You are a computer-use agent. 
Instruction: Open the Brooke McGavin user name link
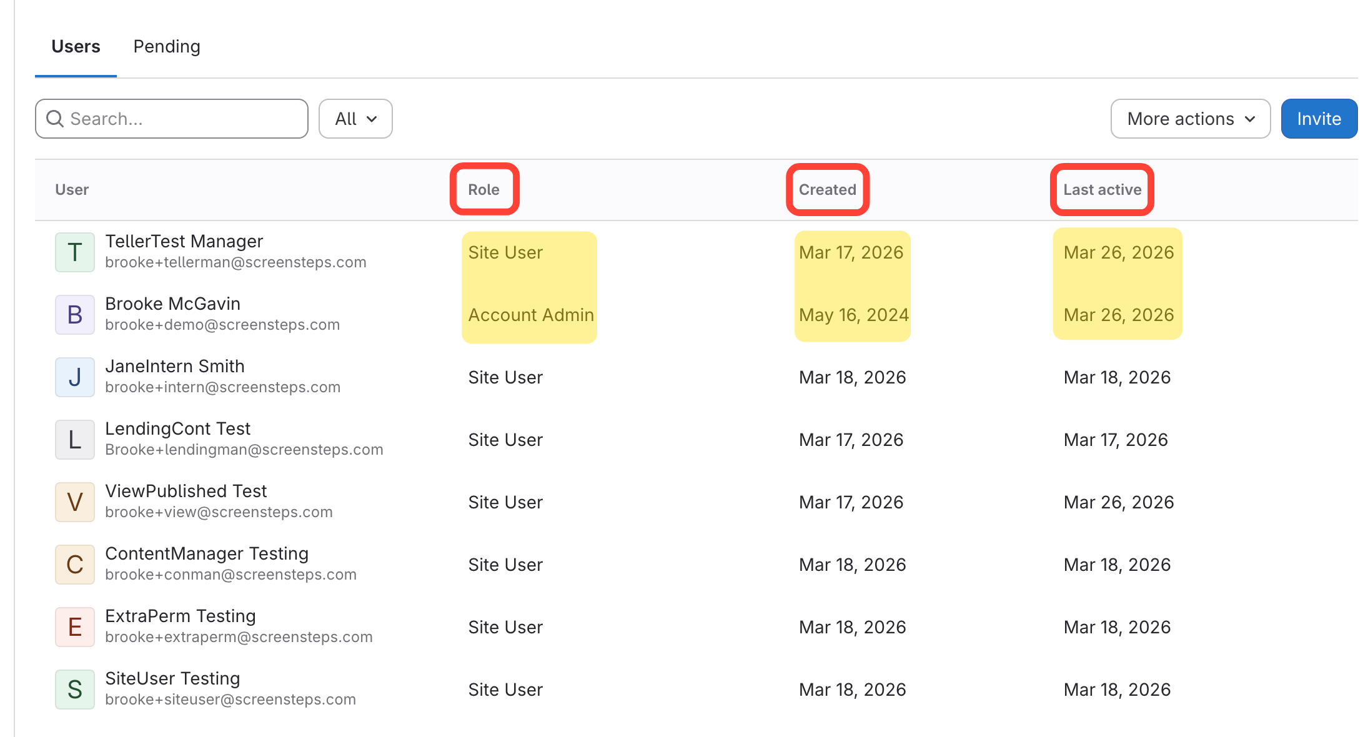172,304
